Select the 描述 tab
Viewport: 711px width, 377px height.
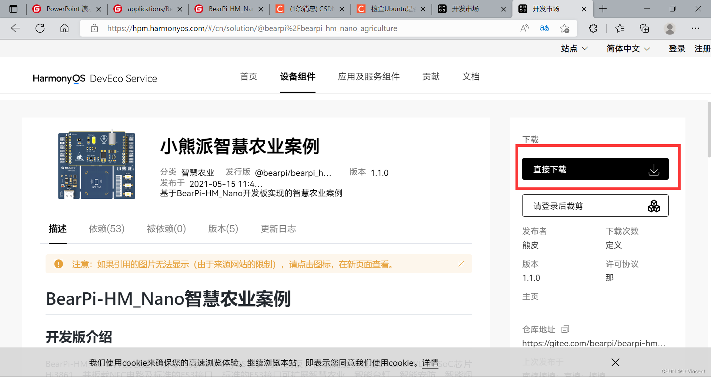pyautogui.click(x=58, y=229)
